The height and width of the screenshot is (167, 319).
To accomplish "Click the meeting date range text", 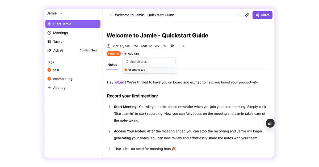I will point(139,46).
